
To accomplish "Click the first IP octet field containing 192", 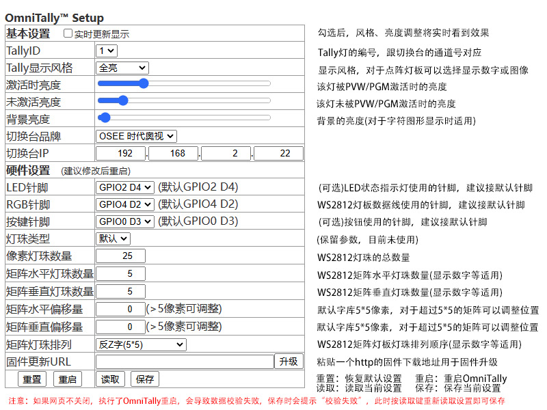I will pos(121,153).
